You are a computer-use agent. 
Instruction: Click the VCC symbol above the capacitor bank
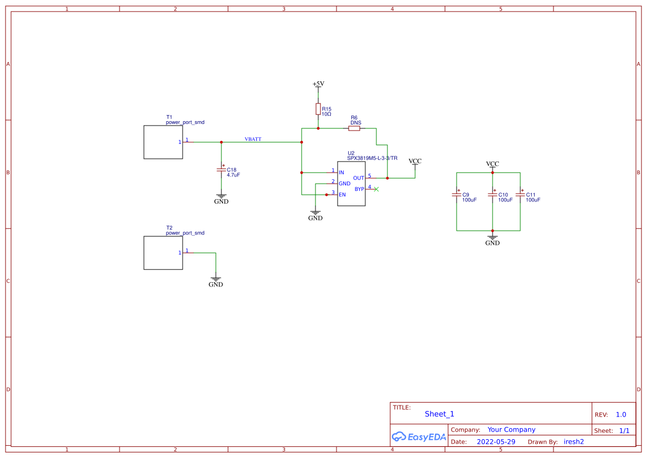pos(492,164)
